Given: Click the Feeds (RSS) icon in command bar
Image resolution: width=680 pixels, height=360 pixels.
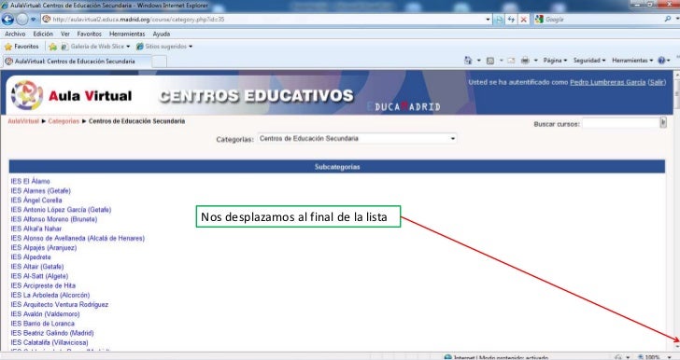Looking at the screenshot, I should [x=490, y=61].
